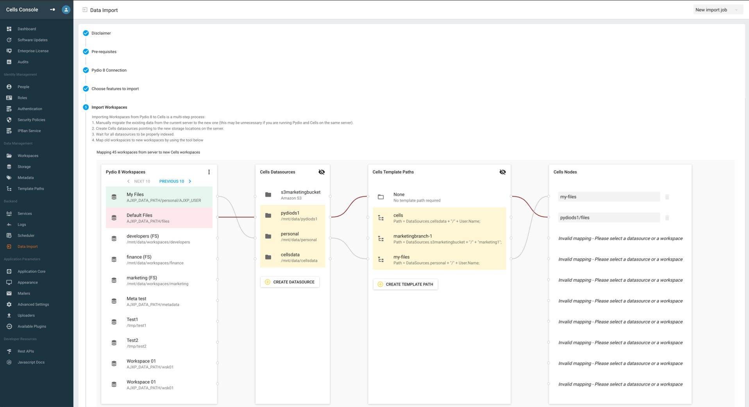The image size is (749, 407).
Task: Click the Scheduler icon
Action: point(9,235)
